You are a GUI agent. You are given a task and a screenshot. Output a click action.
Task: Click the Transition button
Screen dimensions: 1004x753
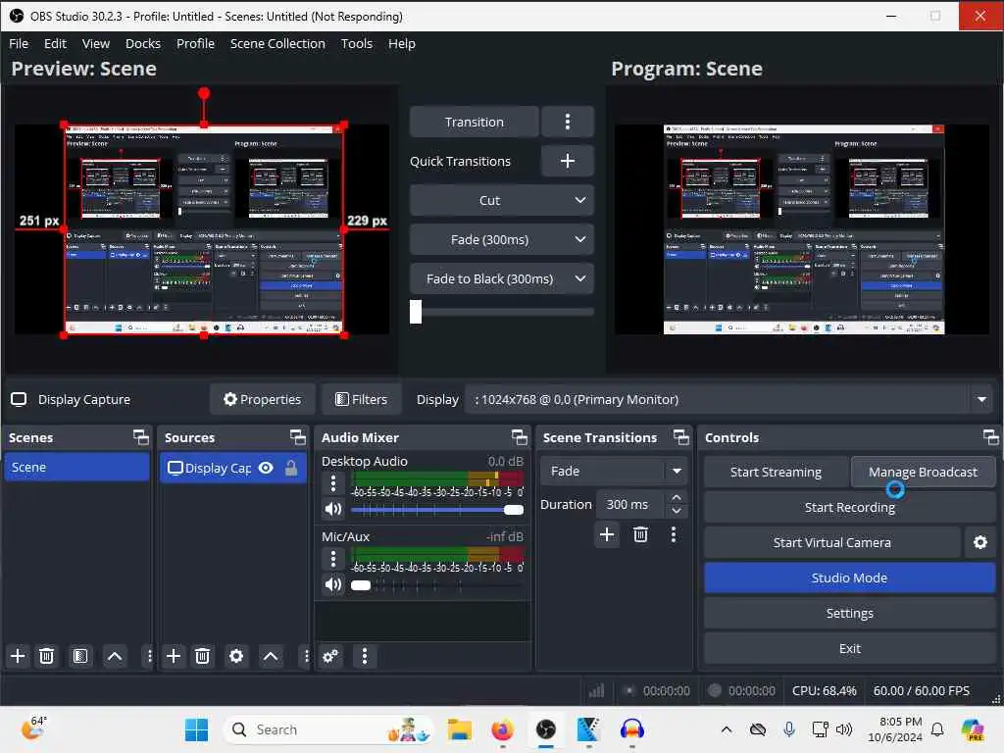[x=474, y=122]
